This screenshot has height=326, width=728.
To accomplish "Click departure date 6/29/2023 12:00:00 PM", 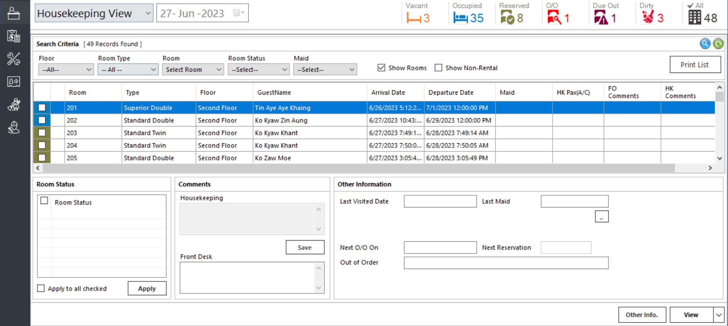I will coord(459,120).
